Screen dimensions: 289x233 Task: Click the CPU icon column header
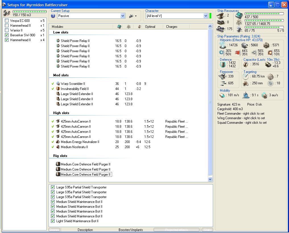click(x=119, y=27)
